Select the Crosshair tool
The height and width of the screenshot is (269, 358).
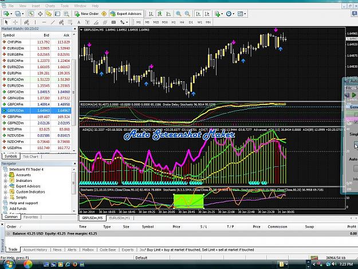pos(15,22)
